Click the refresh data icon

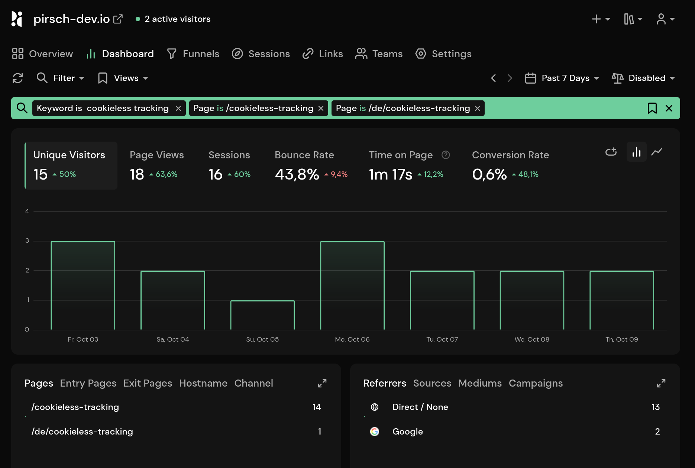tap(18, 78)
